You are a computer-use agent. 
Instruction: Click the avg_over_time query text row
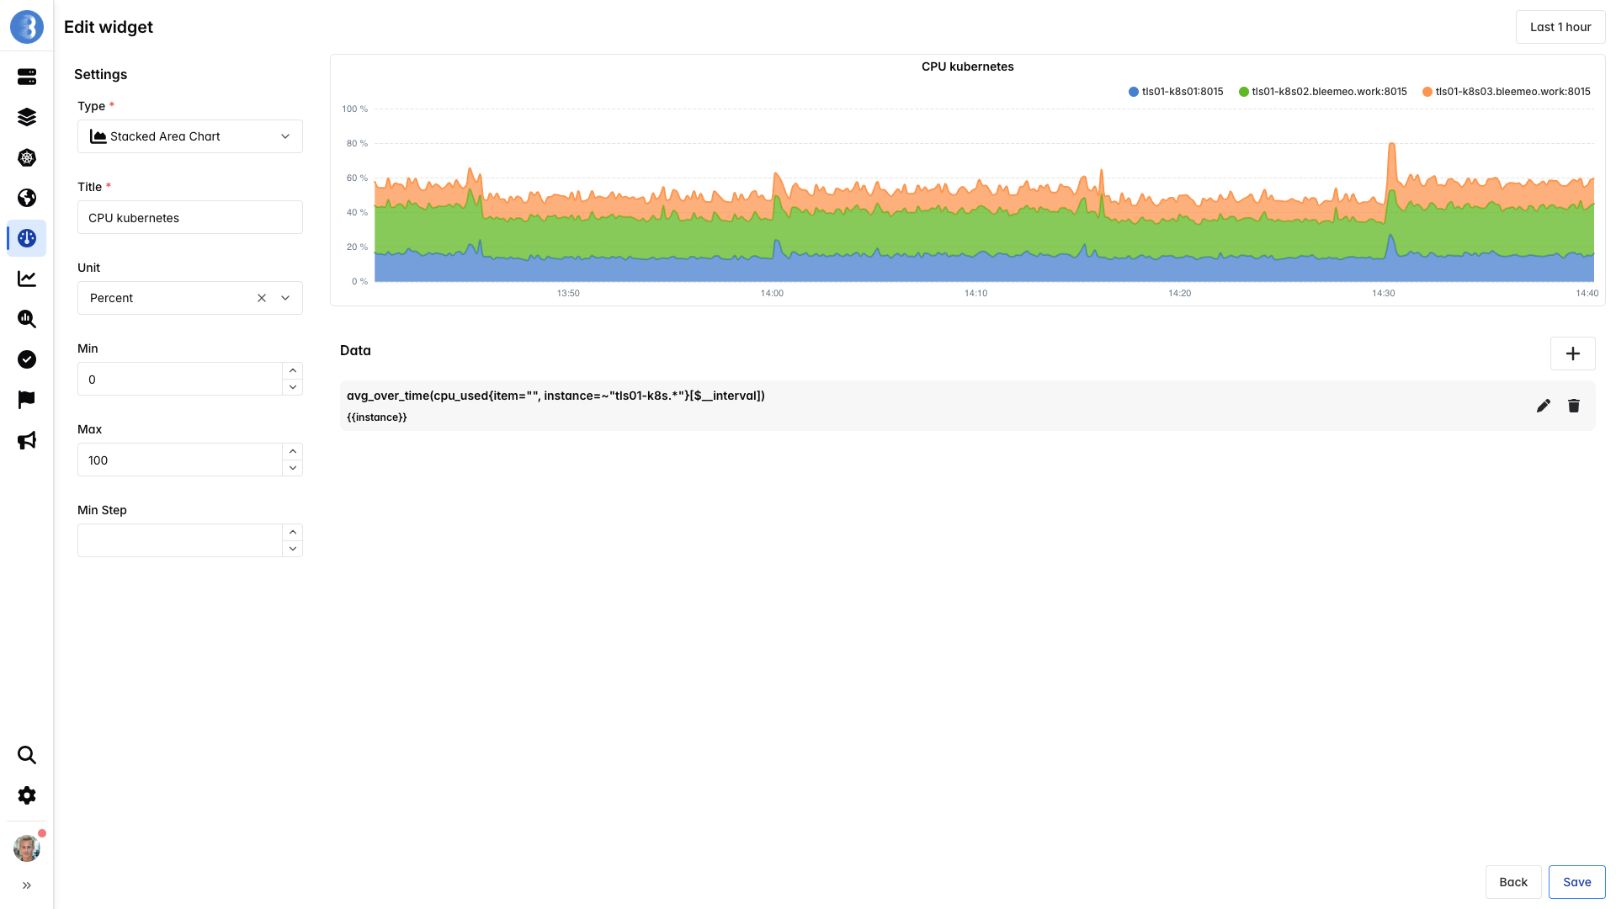(x=555, y=396)
